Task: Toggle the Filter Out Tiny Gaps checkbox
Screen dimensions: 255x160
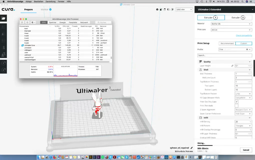Action: coord(236,102)
